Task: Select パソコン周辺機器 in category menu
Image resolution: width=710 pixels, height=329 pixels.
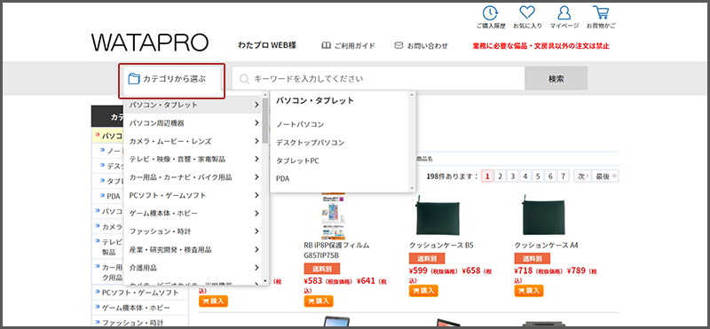Action: (x=157, y=123)
